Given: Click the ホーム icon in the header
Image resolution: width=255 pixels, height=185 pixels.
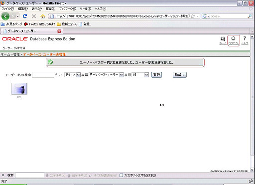Looking at the screenshot, I should click(x=223, y=40).
